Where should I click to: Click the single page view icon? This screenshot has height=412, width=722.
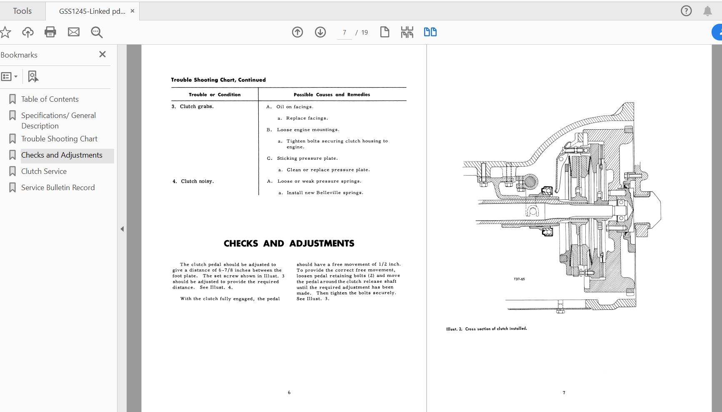pyautogui.click(x=385, y=32)
